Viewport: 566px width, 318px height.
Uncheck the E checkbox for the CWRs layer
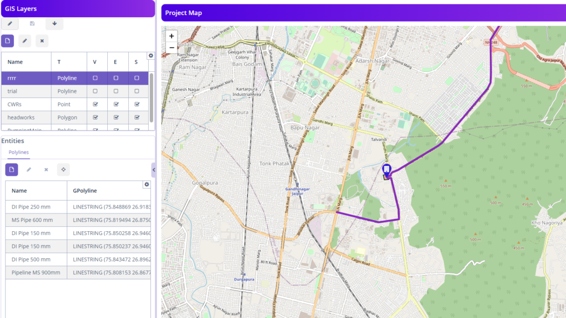(116, 104)
